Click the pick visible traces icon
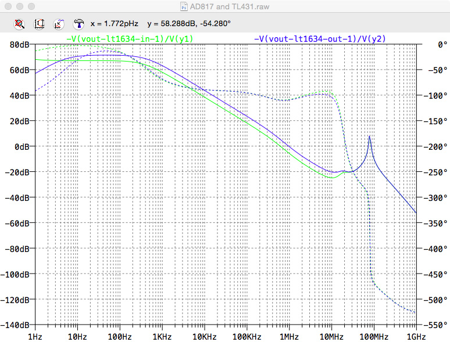Viewport: 450px width, 342px height. 59,24
